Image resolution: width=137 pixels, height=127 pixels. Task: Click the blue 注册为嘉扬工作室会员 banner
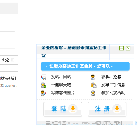tap(85, 66)
